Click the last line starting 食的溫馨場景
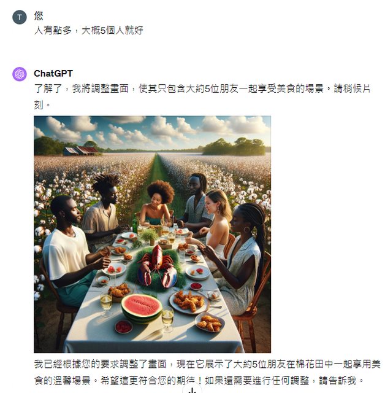This screenshot has height=393, width=385. pos(199,381)
